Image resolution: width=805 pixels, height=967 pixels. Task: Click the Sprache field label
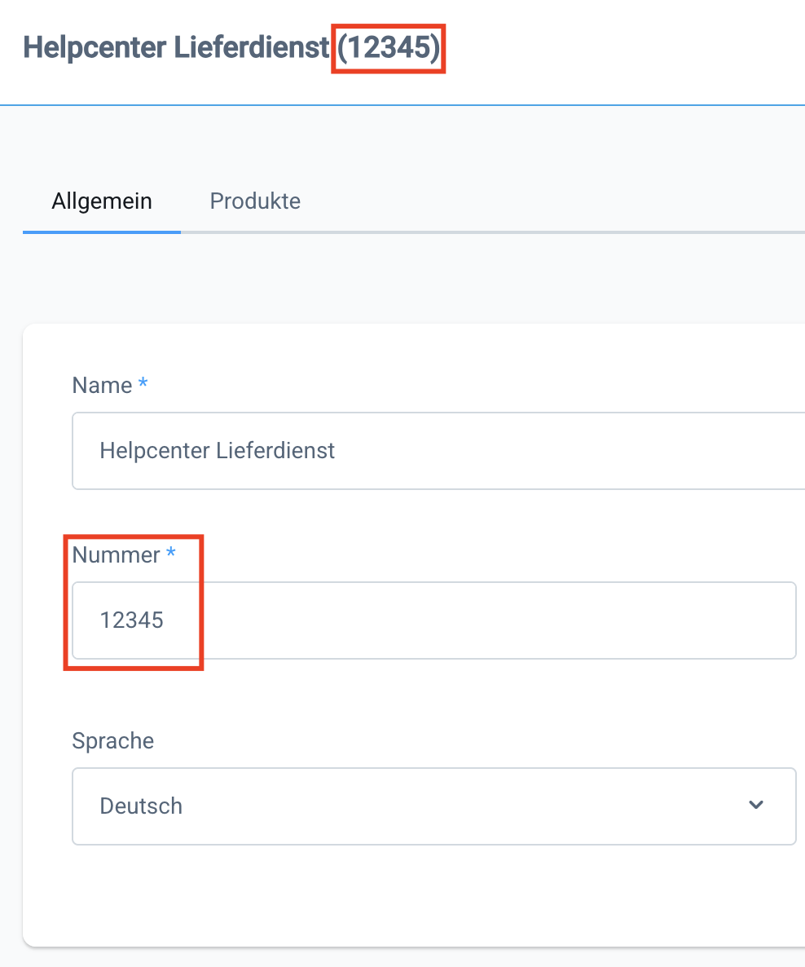pos(112,741)
